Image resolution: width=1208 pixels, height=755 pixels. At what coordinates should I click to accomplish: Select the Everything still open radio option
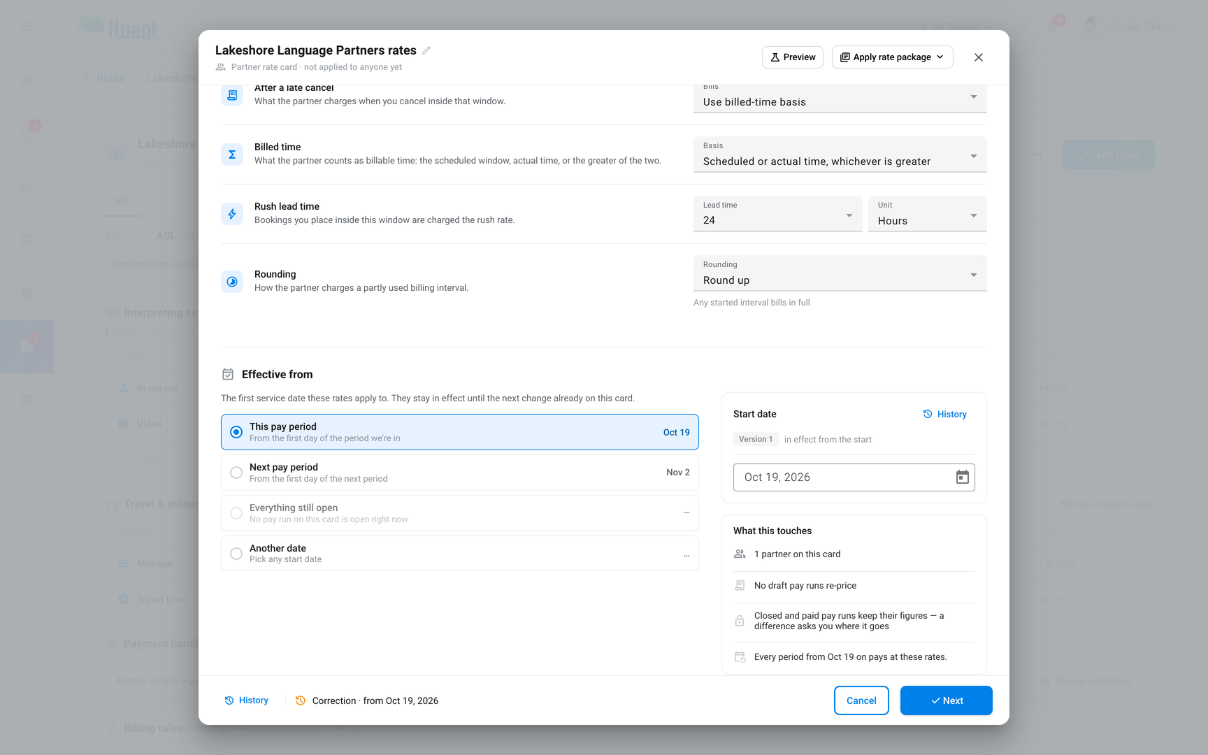pyautogui.click(x=460, y=513)
